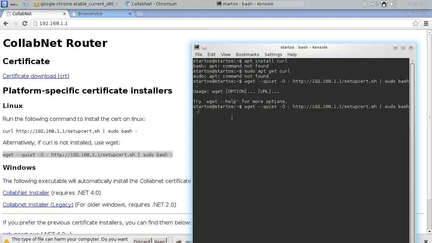The image size is (432, 243).
Task: Switch to the startos : bash - Konsole taskbar entry
Action: point(259,4)
